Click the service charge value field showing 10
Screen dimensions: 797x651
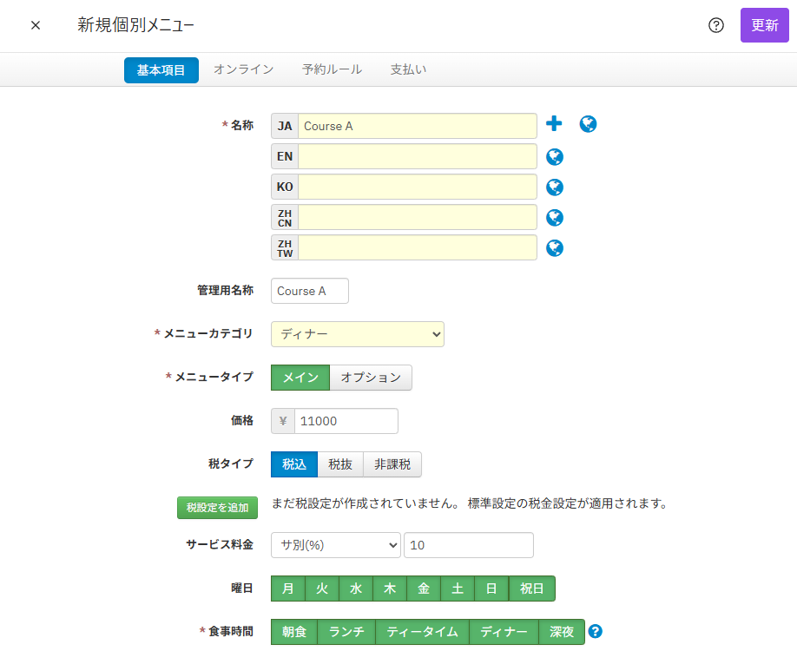tap(469, 545)
